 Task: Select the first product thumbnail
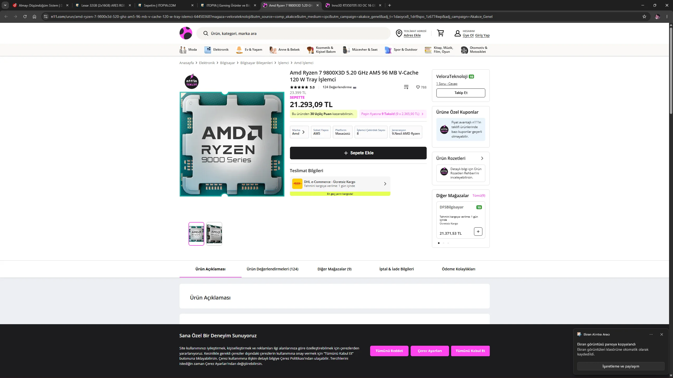pyautogui.click(x=196, y=234)
